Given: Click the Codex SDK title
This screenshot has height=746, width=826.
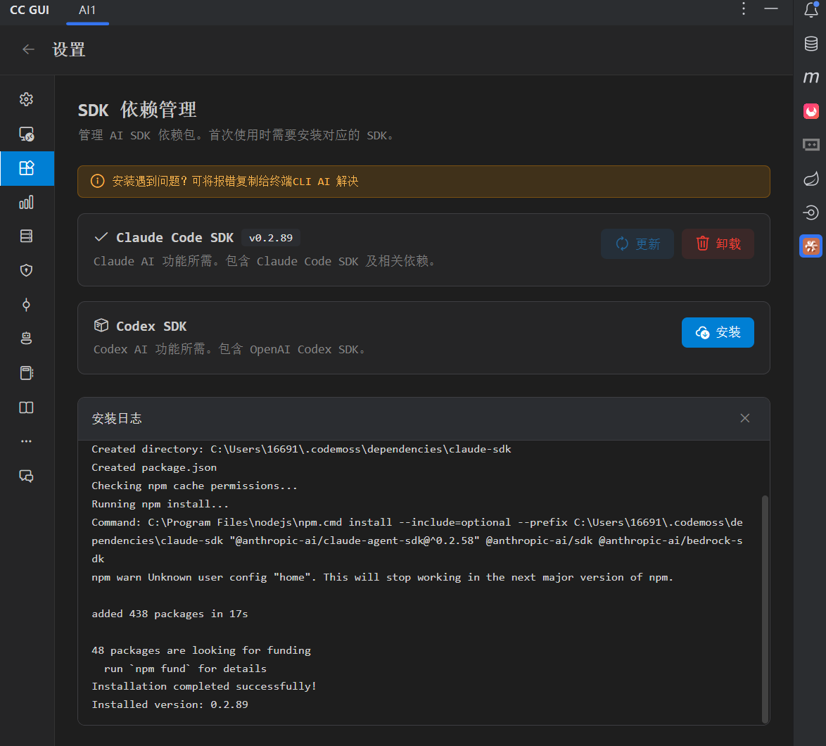Looking at the screenshot, I should coord(151,326).
